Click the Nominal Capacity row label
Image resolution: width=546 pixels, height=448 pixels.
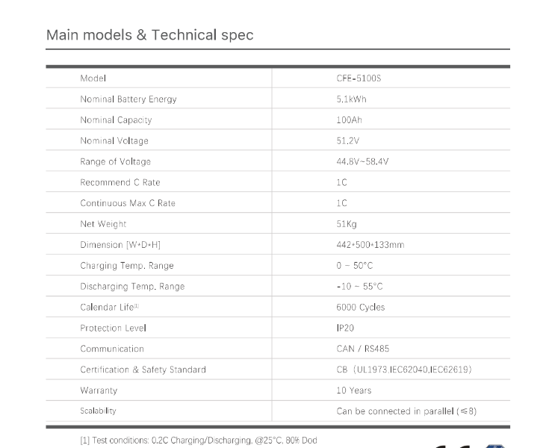(116, 120)
